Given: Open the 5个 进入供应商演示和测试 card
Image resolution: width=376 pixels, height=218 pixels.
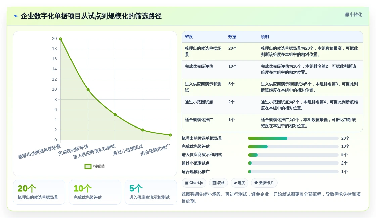Looking at the screenshot, I should tap(151, 192).
